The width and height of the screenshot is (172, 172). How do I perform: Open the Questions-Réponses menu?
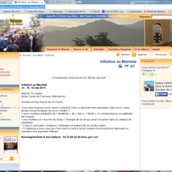coord(120,49)
